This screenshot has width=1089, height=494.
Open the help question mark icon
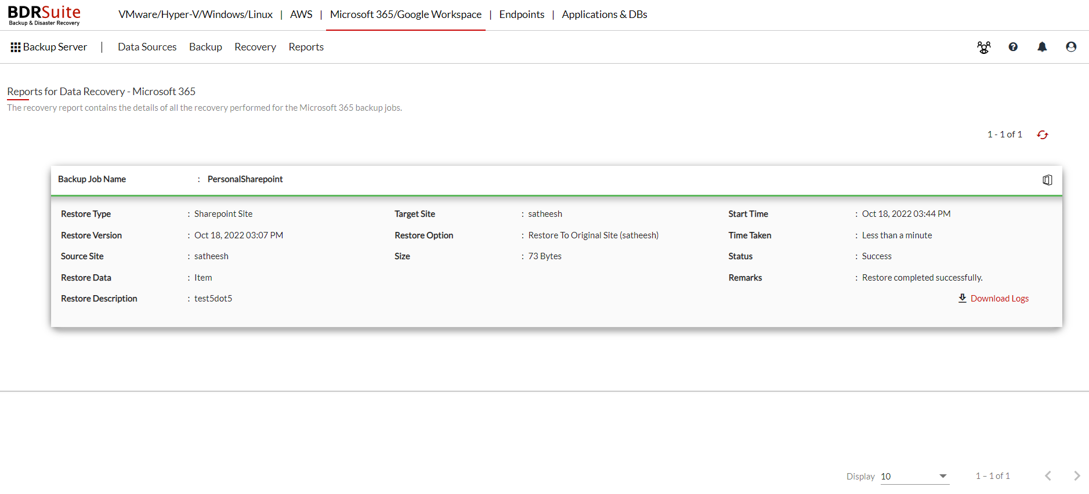point(1013,47)
